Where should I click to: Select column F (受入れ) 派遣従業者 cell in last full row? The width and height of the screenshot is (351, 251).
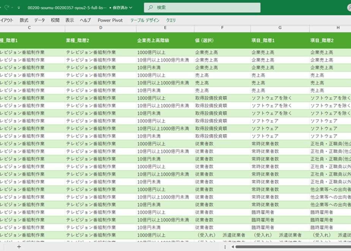click(222, 235)
